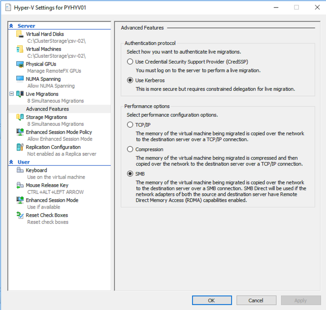Click the Keyboard icon under User

[20, 170]
